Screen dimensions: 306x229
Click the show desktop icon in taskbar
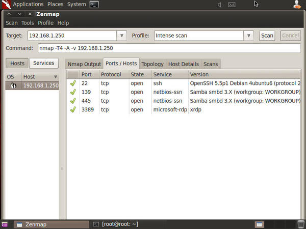point(5,224)
